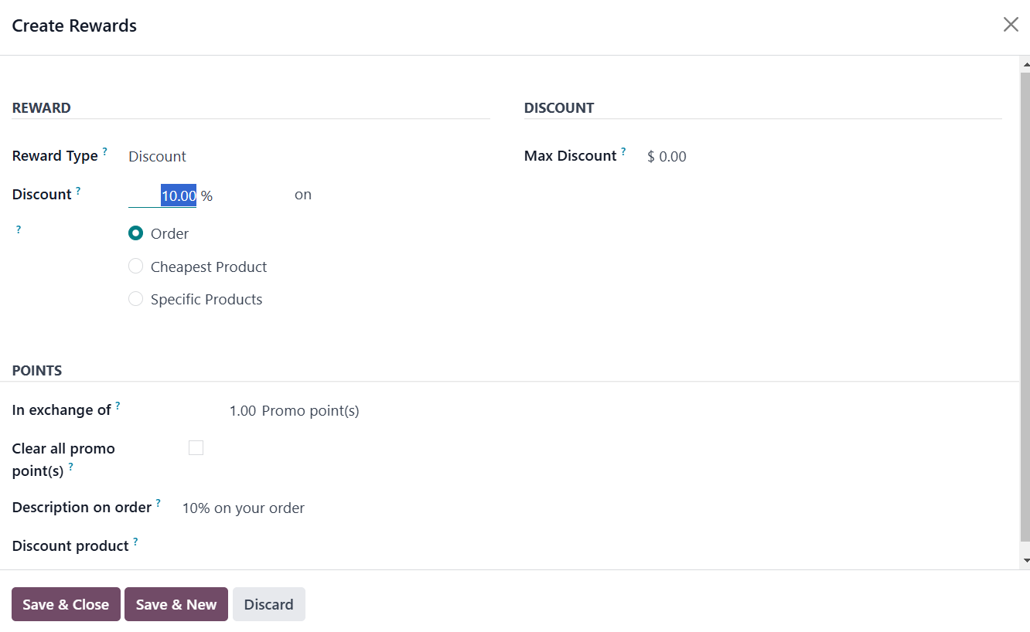1030x632 pixels.
Task: Click help icon next to Max Discount
Action: (x=623, y=151)
